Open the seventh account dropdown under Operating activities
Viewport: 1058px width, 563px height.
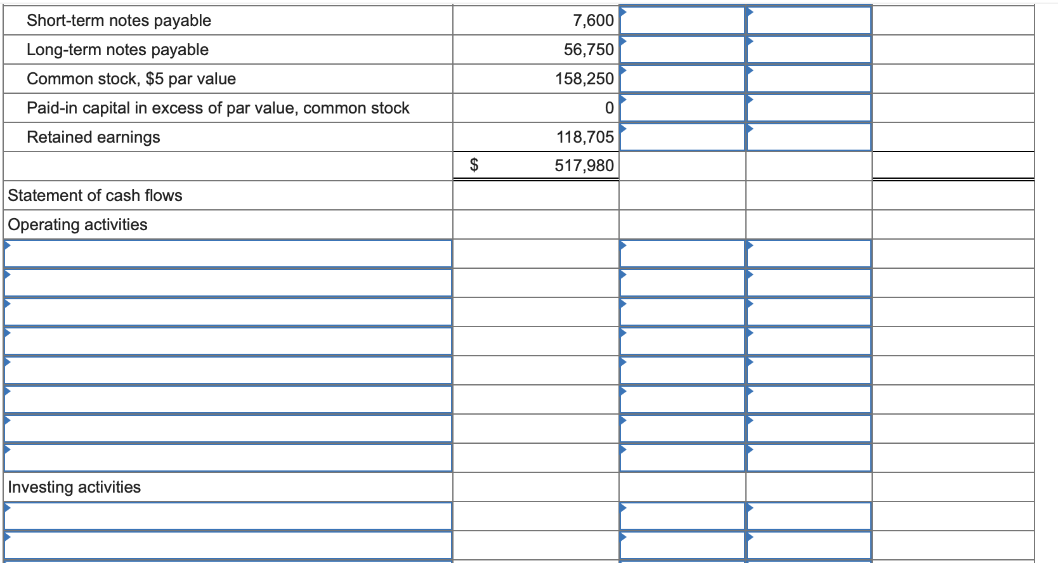pos(228,429)
